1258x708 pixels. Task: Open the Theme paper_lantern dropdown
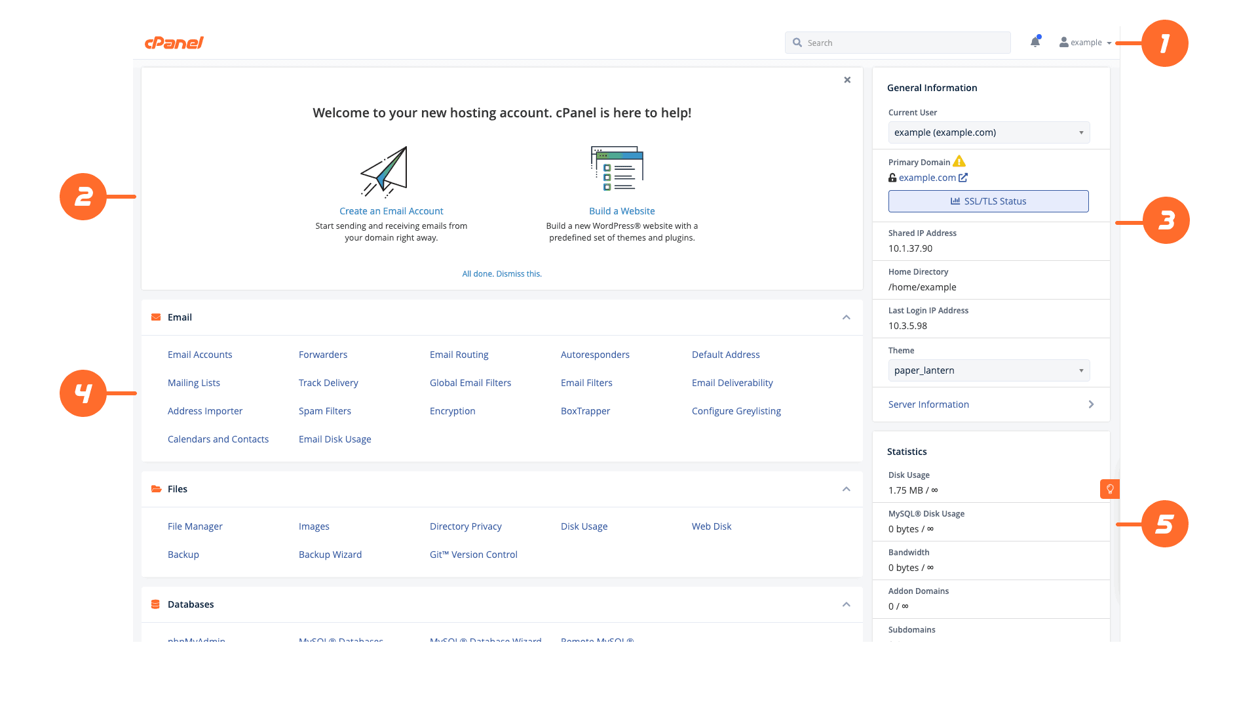point(989,370)
